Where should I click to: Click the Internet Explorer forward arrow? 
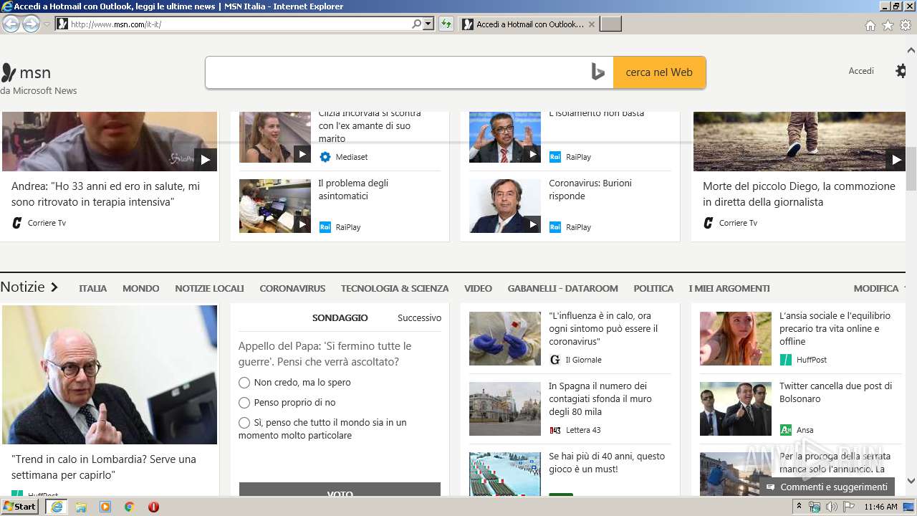tap(31, 24)
